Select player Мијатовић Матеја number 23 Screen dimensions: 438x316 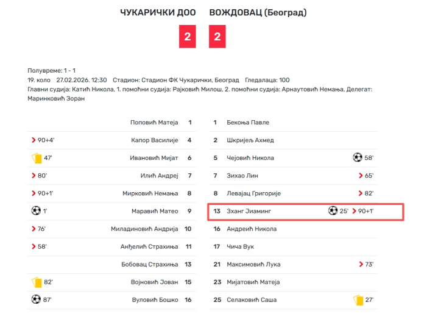pyautogui.click(x=253, y=282)
